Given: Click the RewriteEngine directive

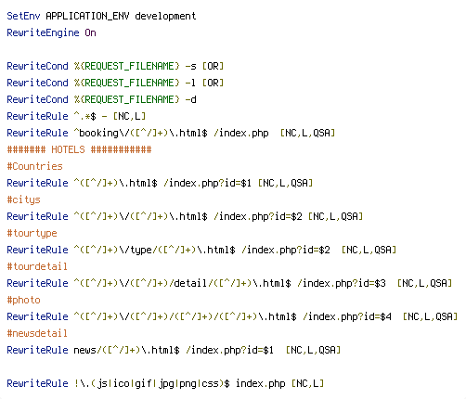Looking at the screenshot, I should pos(43,32).
